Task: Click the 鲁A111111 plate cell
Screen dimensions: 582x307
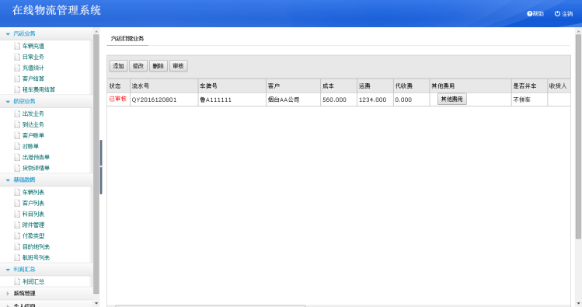Action: pos(232,99)
